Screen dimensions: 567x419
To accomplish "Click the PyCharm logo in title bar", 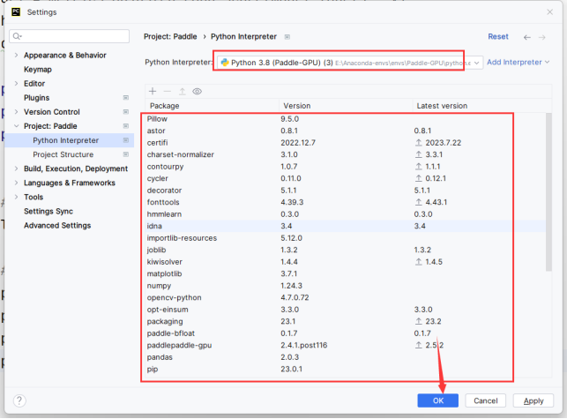I will click(16, 12).
